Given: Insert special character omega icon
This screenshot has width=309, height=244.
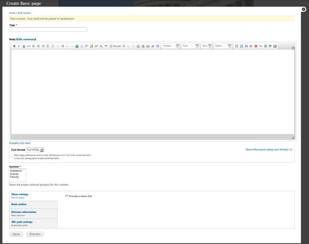Looking at the screenshot, I should coord(158,46).
